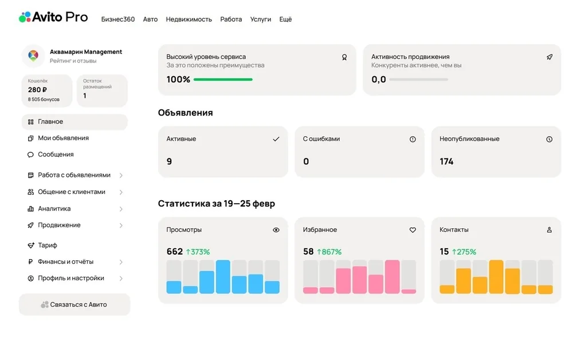Open the Неопубликованные card showing 174
Viewport: 573px width, 337px height.
point(496,152)
